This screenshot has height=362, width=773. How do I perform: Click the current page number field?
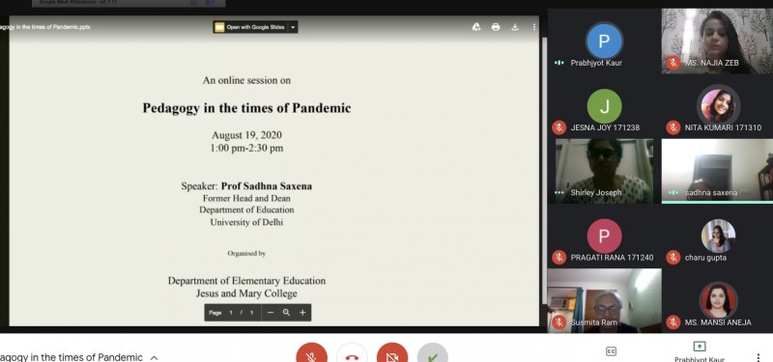(x=231, y=313)
